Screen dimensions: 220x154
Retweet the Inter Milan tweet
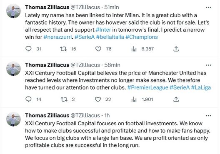(63, 49)
